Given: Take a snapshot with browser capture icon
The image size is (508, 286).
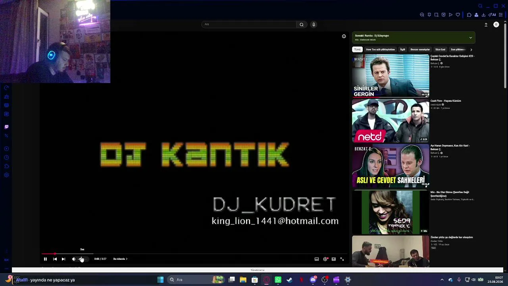Looking at the screenshot, I should 436,15.
